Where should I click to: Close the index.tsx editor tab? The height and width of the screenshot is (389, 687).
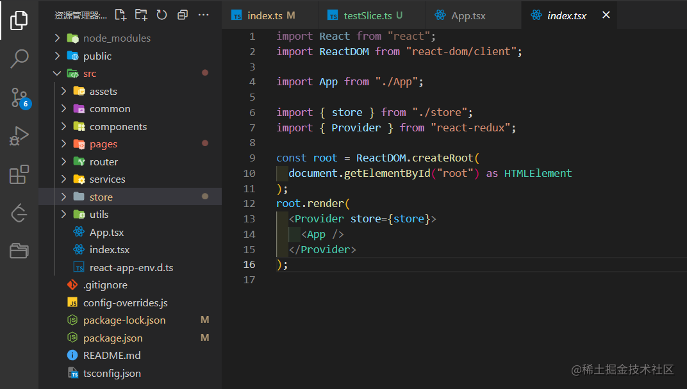pos(606,15)
